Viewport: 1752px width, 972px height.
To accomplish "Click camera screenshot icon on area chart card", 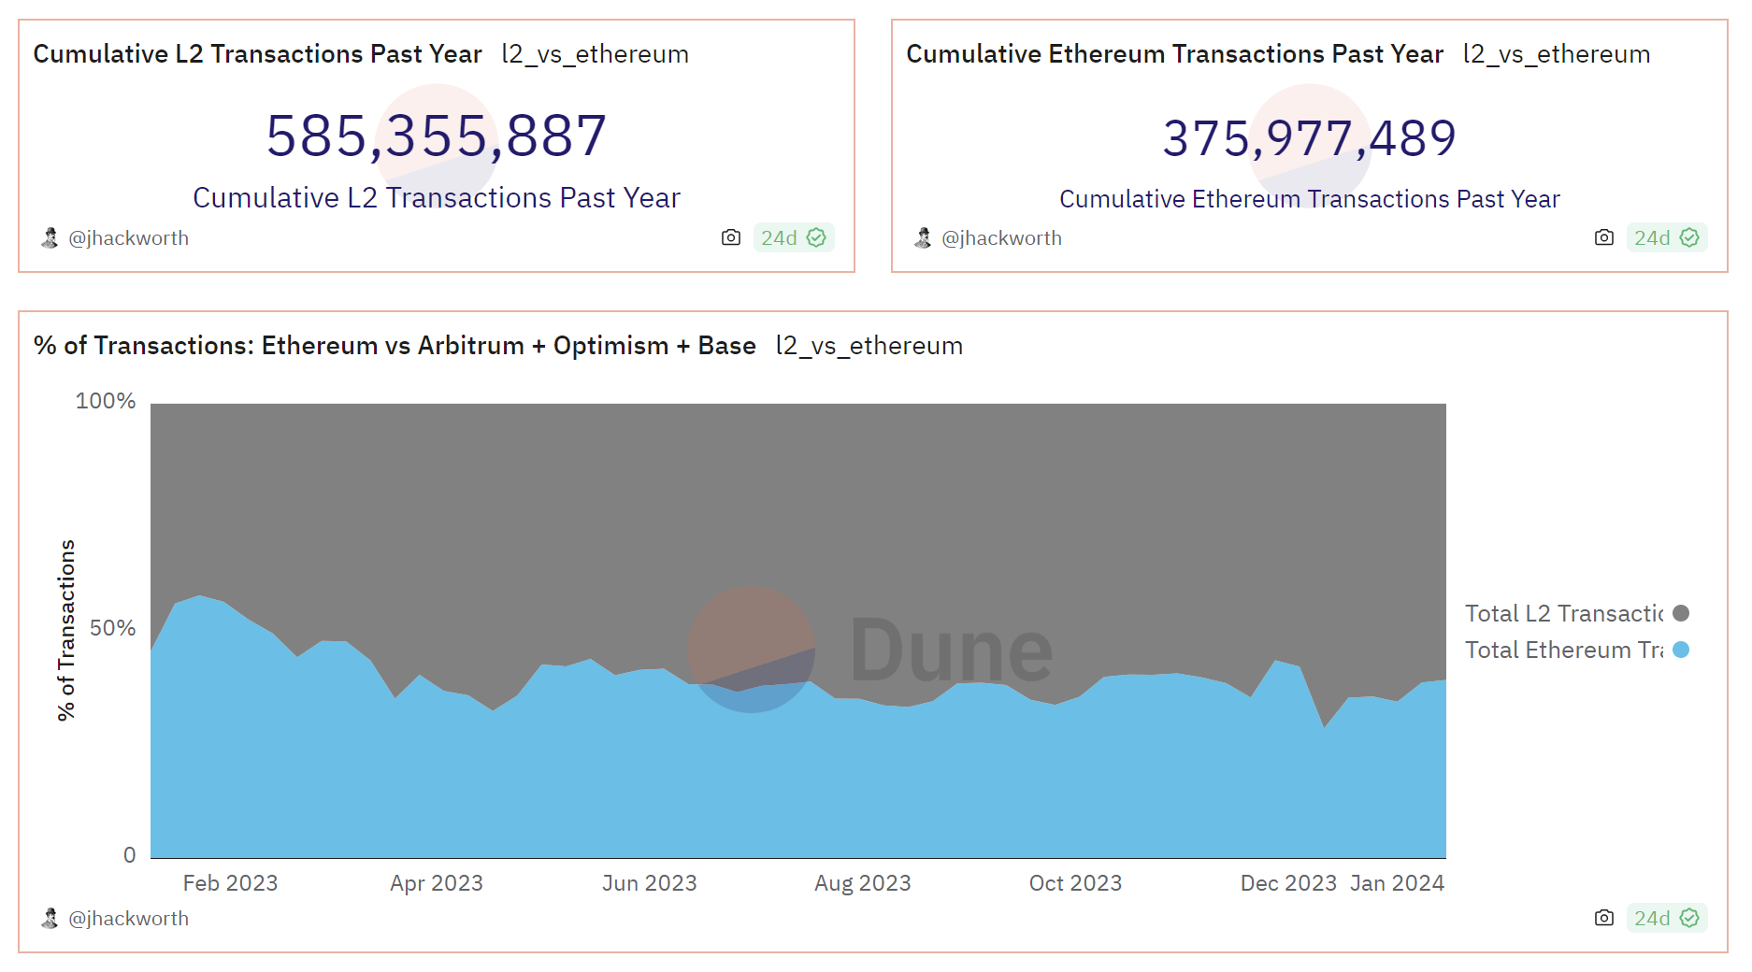I will 1603,918.
